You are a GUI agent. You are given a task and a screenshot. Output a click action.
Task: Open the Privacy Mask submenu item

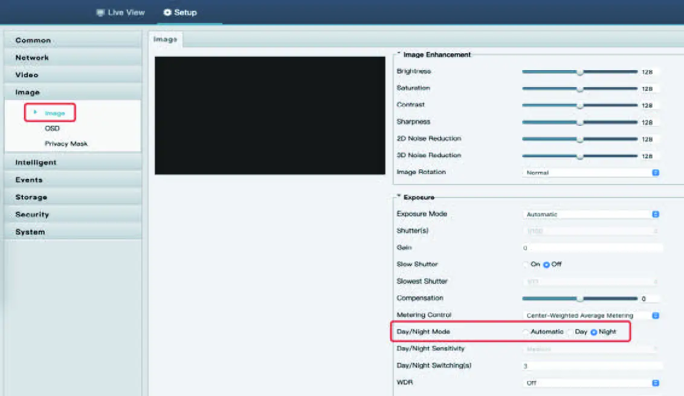[x=66, y=144]
